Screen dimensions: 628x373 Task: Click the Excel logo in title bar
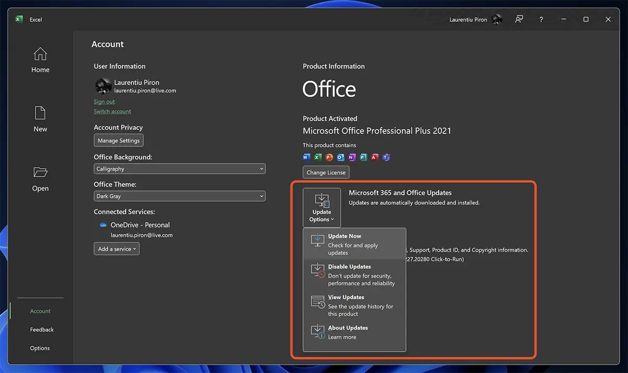click(19, 19)
